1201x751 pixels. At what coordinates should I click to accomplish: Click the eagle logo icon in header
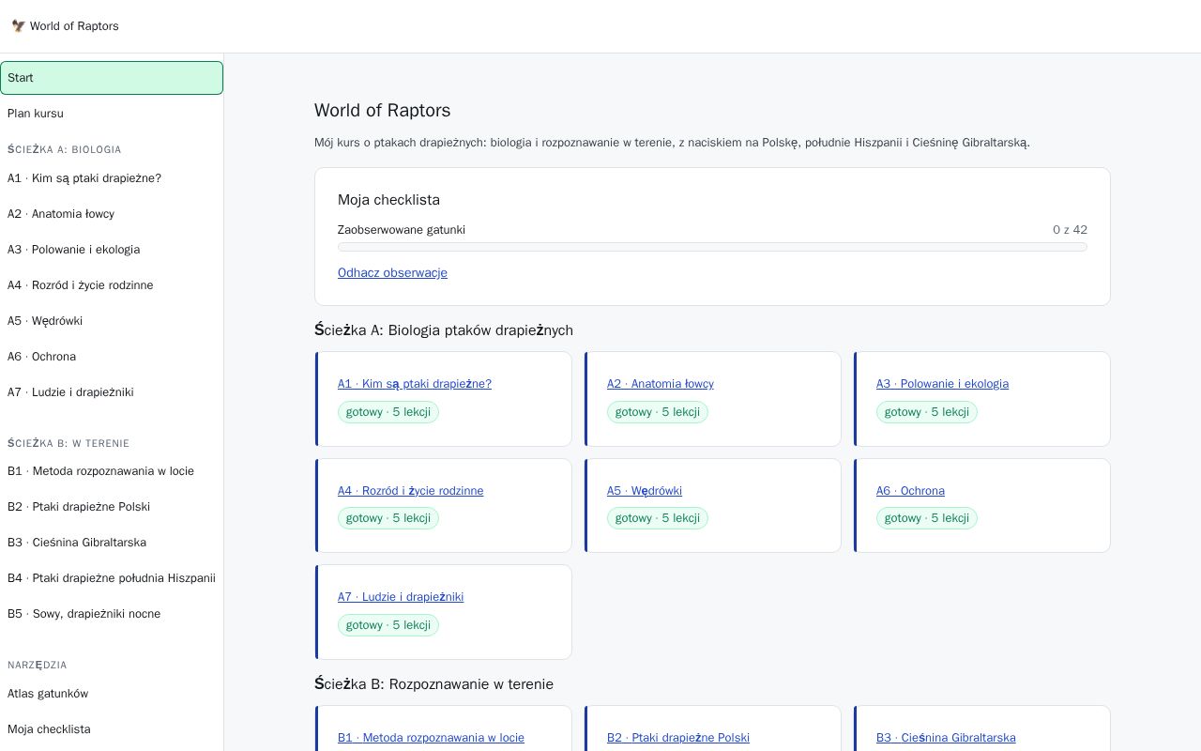point(18,26)
